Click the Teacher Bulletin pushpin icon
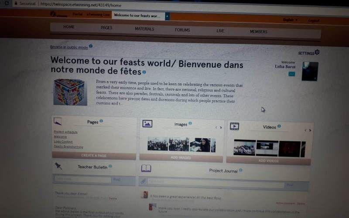This screenshot has height=218, width=349. [x=58, y=166]
